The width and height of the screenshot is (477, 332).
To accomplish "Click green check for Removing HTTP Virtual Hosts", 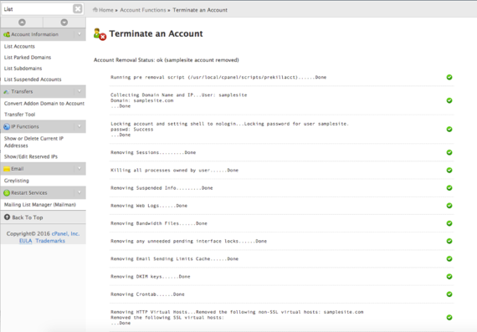I will tap(449, 318).
